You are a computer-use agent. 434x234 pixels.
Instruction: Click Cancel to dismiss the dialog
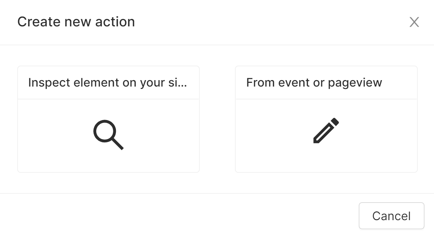392,215
